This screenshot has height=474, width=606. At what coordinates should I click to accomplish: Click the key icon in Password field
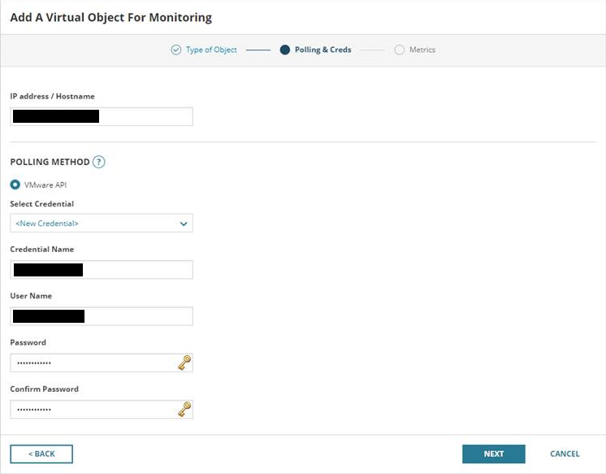[184, 363]
